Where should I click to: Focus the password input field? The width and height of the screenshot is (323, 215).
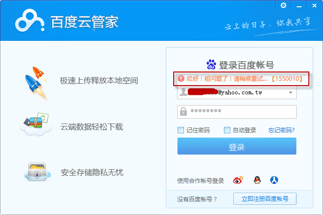click(x=237, y=112)
